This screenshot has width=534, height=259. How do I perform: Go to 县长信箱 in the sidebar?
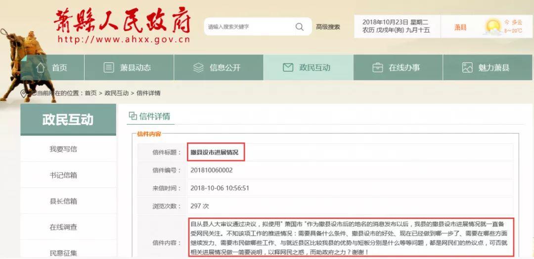tap(63, 201)
